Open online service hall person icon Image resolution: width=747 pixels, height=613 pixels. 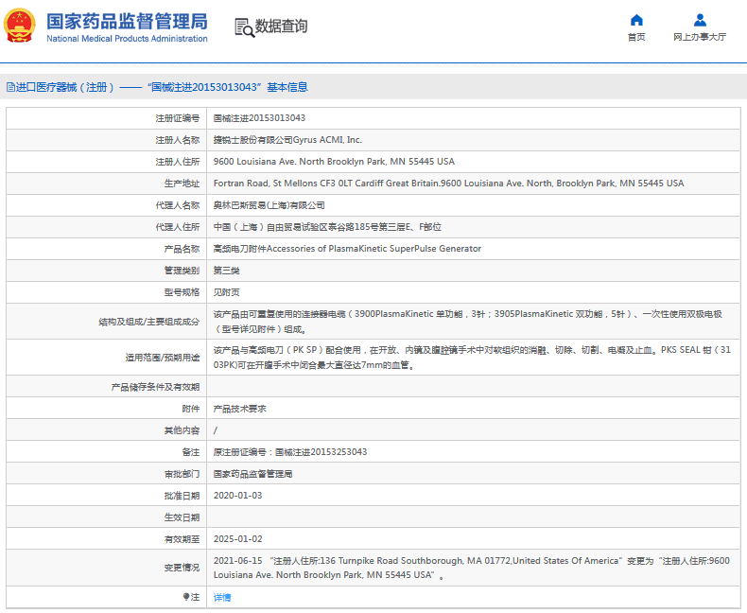tap(700, 20)
